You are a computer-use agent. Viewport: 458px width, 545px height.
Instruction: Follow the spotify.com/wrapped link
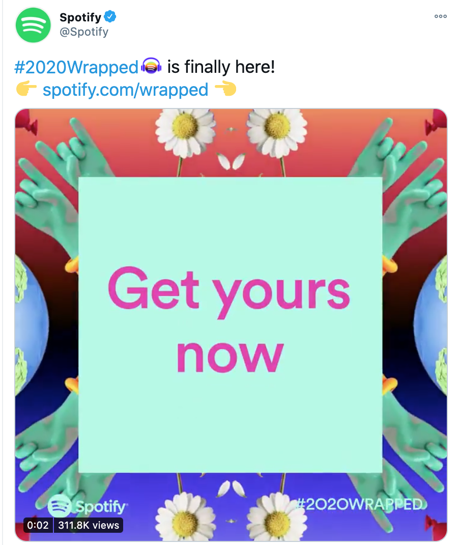tap(125, 90)
